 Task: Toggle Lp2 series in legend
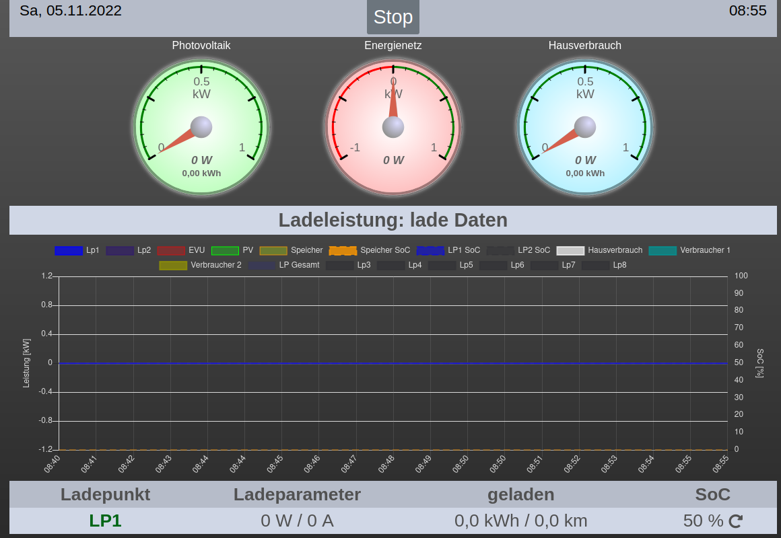tap(129, 250)
